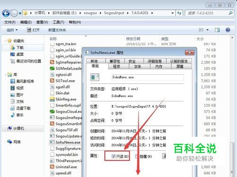Open recent locations dropdown beside navigation arrows
This screenshot has width=237, height=177.
pos(20,13)
